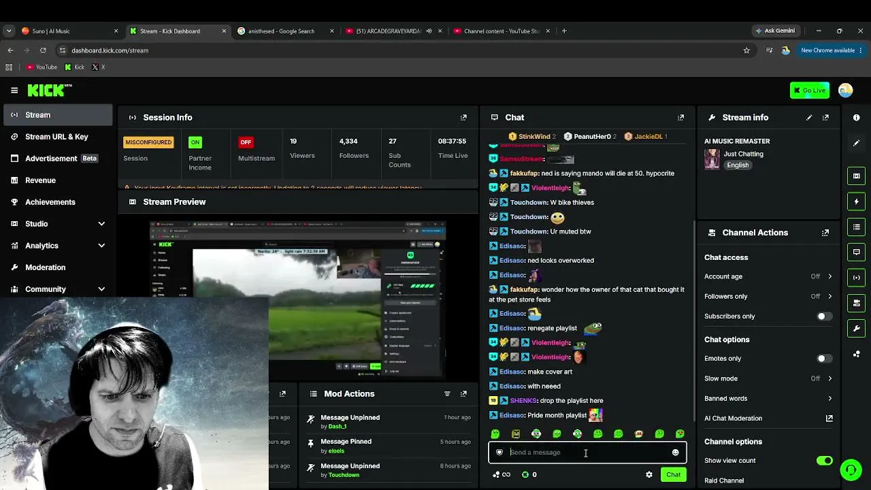Click the MISCONFIGURED session badge
This screenshot has height=490, width=871.
[x=148, y=142]
